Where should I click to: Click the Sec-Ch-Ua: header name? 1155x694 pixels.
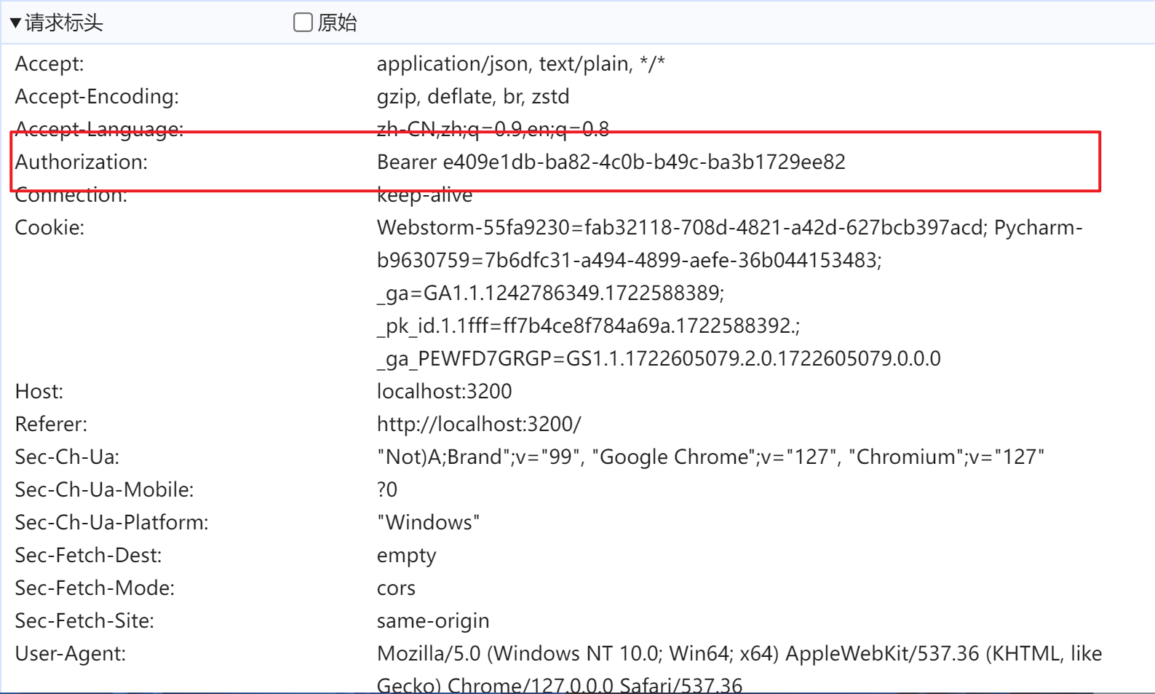67,457
